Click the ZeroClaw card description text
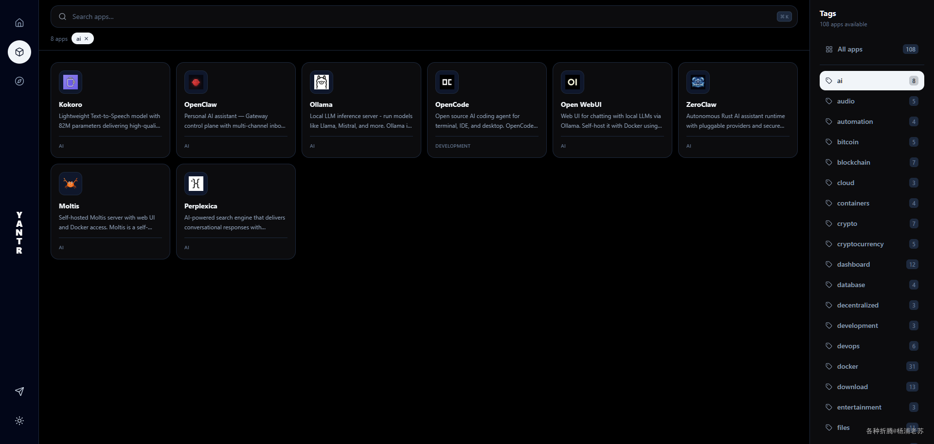 [736, 121]
